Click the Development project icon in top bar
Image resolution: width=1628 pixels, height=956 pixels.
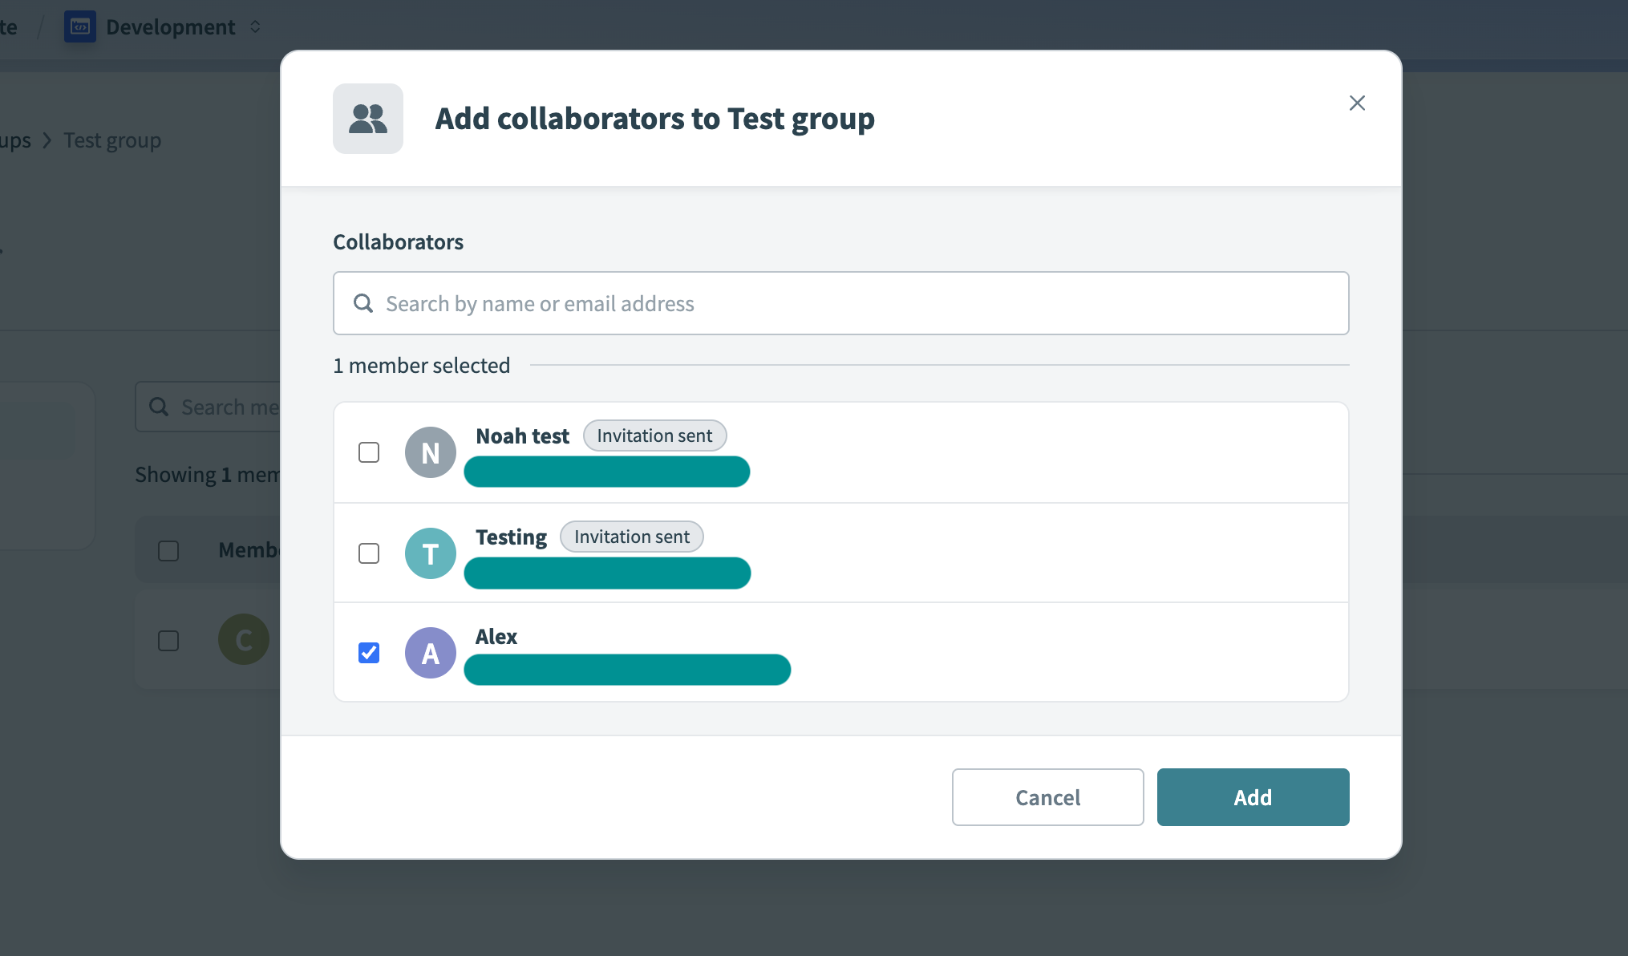(79, 26)
